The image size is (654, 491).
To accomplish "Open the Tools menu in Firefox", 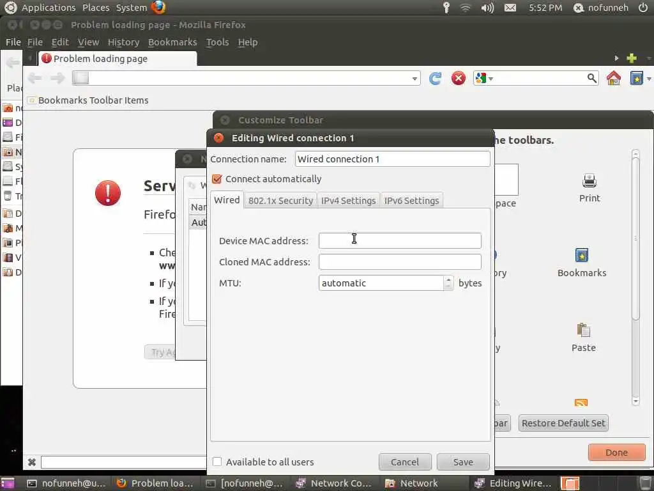I will coord(217,42).
